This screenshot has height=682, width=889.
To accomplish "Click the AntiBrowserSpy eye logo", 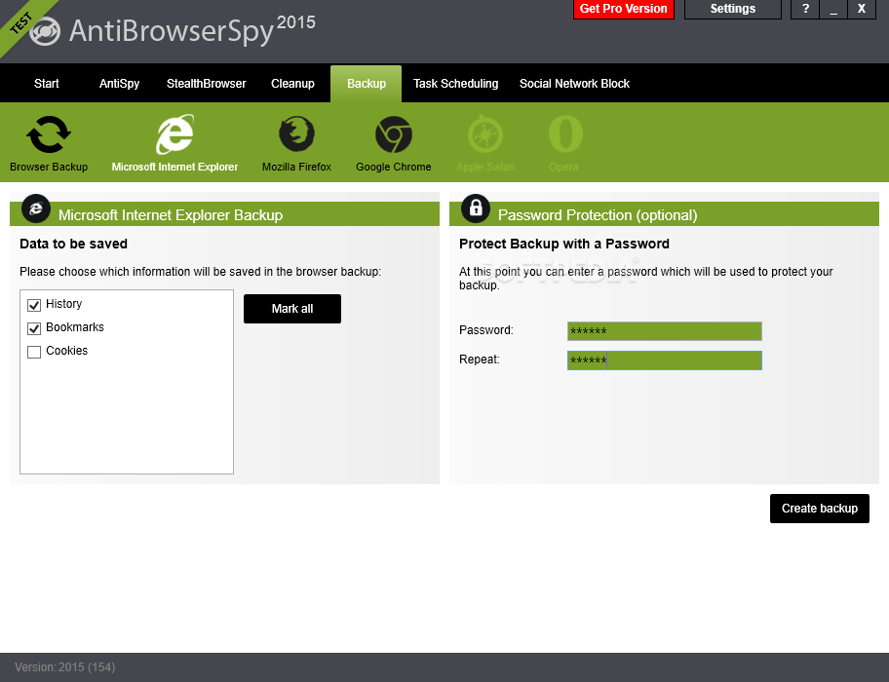I will point(45,31).
